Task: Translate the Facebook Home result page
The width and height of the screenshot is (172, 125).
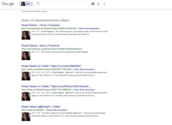Action: [x=89, y=28]
